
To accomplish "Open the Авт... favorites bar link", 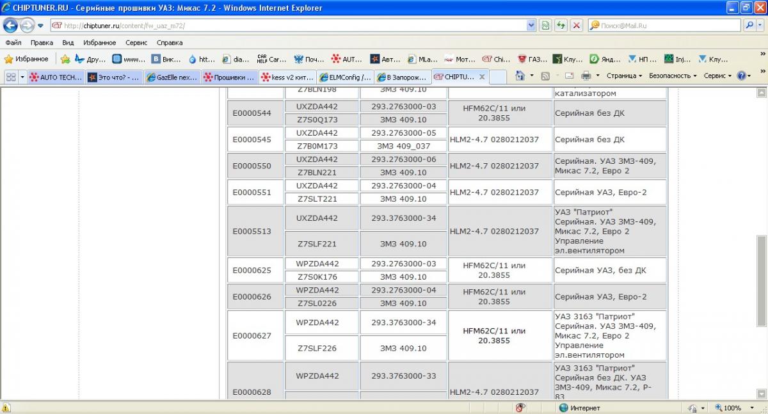I will point(385,59).
